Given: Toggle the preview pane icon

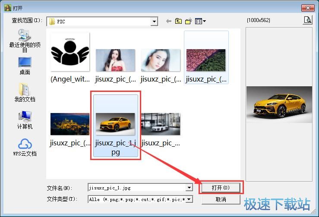Looking at the screenshot, I should coord(307,20).
